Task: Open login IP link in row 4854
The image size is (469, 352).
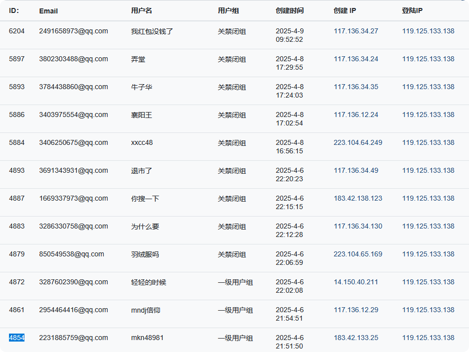Action: [428, 338]
